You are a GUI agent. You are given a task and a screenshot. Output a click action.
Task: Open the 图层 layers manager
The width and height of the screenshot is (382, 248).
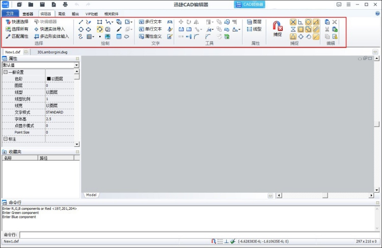pos(254,22)
